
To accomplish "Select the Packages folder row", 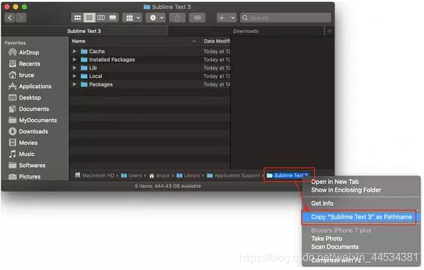I will 150,84.
